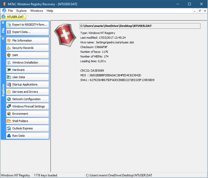Click the Services and Drivers gear icon

click(9, 92)
